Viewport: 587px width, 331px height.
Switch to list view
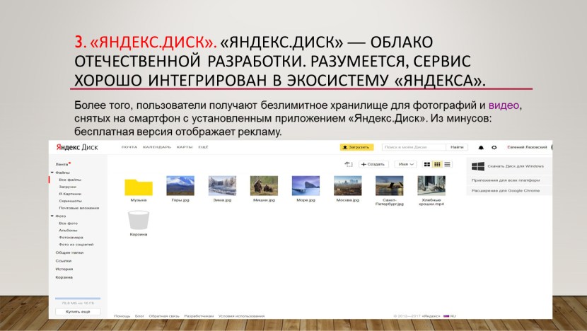(447, 164)
